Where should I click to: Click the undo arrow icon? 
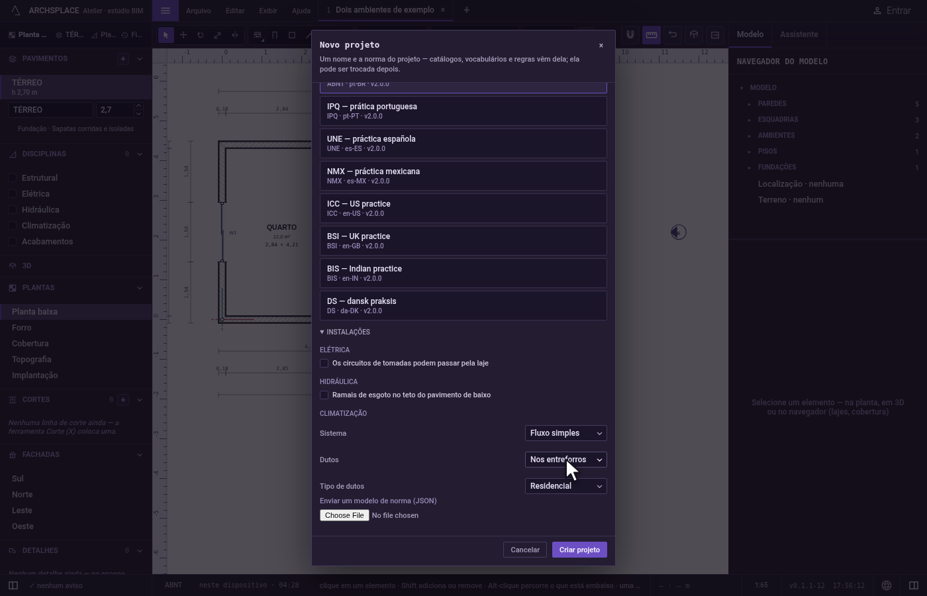click(673, 34)
